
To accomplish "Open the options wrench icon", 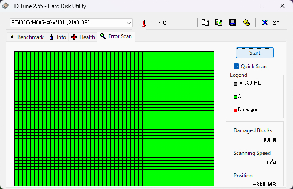I will pyautogui.click(x=247, y=23).
